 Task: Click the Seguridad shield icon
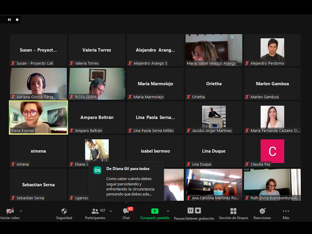pyautogui.click(x=64, y=211)
